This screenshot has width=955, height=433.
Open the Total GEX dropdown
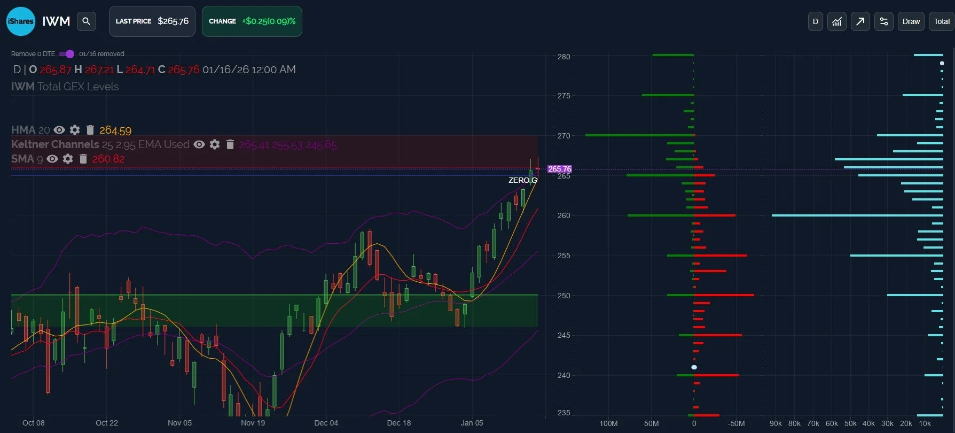click(x=941, y=21)
